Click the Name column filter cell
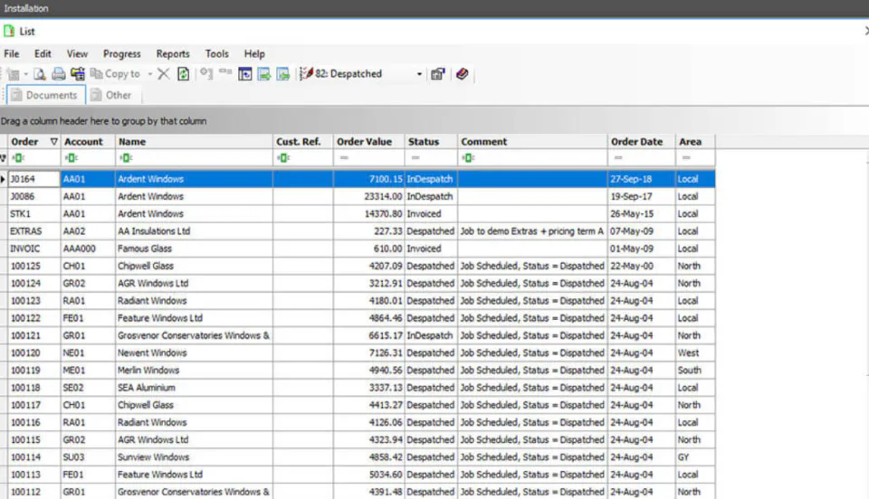The height and width of the screenshot is (499, 869). (x=194, y=158)
